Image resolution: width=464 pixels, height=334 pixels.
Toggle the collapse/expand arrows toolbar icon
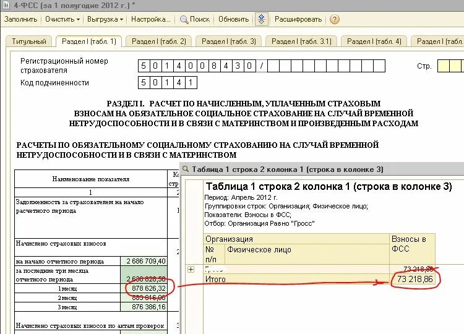(261, 19)
